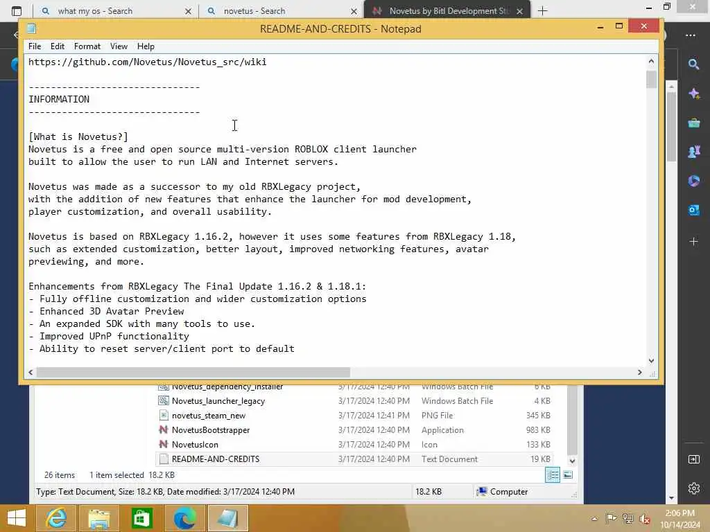This screenshot has height=532, width=710.
Task: Open the File menu in Notepad
Action: [35, 46]
